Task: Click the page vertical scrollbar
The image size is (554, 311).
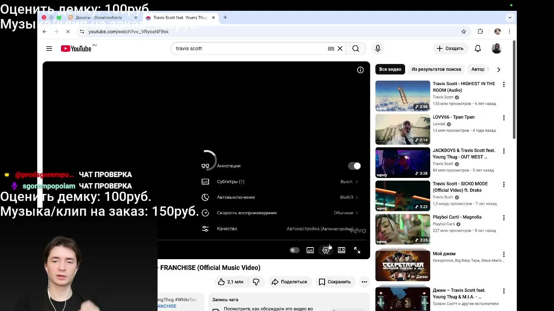Action: [x=514, y=90]
